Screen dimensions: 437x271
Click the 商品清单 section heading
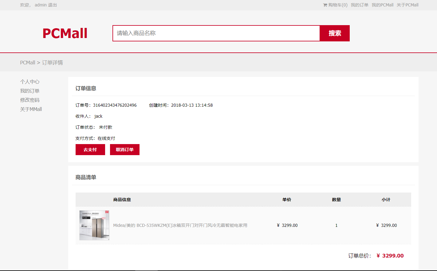coord(86,177)
